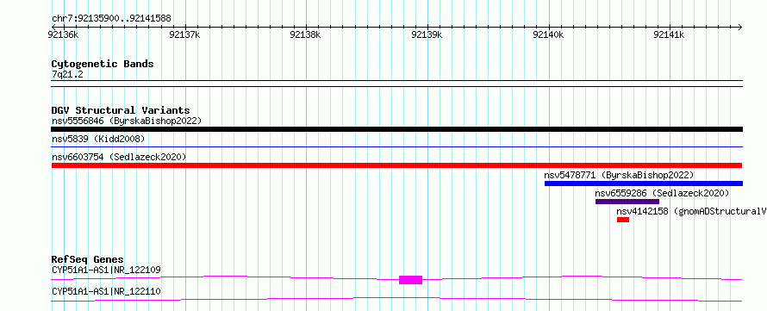767x311 pixels.
Task: Click the 92137k ruler tick label
Action: [x=184, y=34]
